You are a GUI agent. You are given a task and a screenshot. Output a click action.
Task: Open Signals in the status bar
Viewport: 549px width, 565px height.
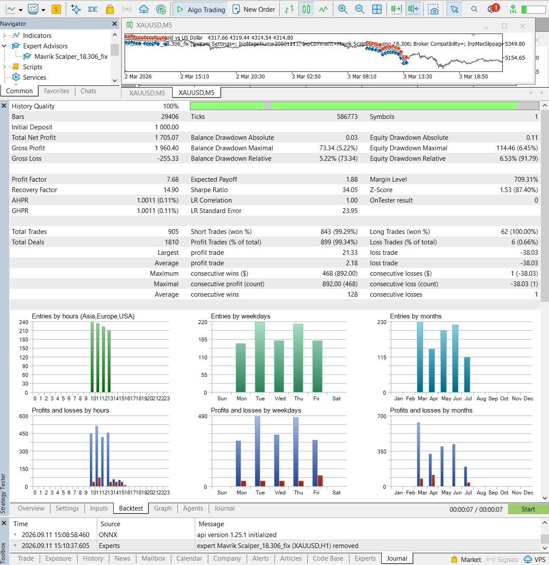pyautogui.click(x=502, y=559)
